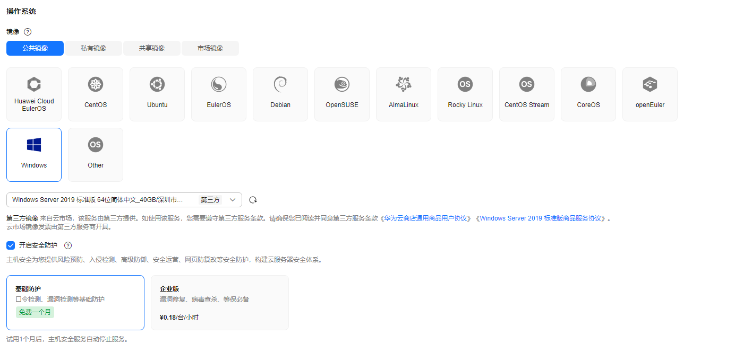Open help icon beside 开启安全防护

tap(67, 245)
